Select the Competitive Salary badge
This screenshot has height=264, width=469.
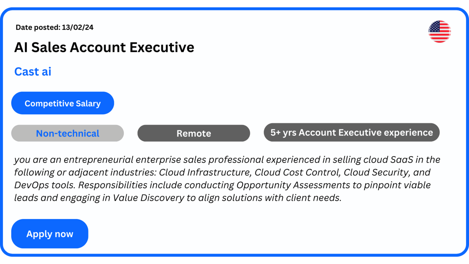click(x=62, y=103)
